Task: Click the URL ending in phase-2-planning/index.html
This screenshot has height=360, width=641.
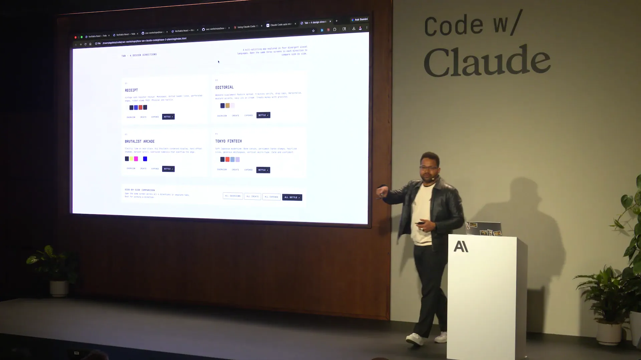Action: [x=144, y=41]
